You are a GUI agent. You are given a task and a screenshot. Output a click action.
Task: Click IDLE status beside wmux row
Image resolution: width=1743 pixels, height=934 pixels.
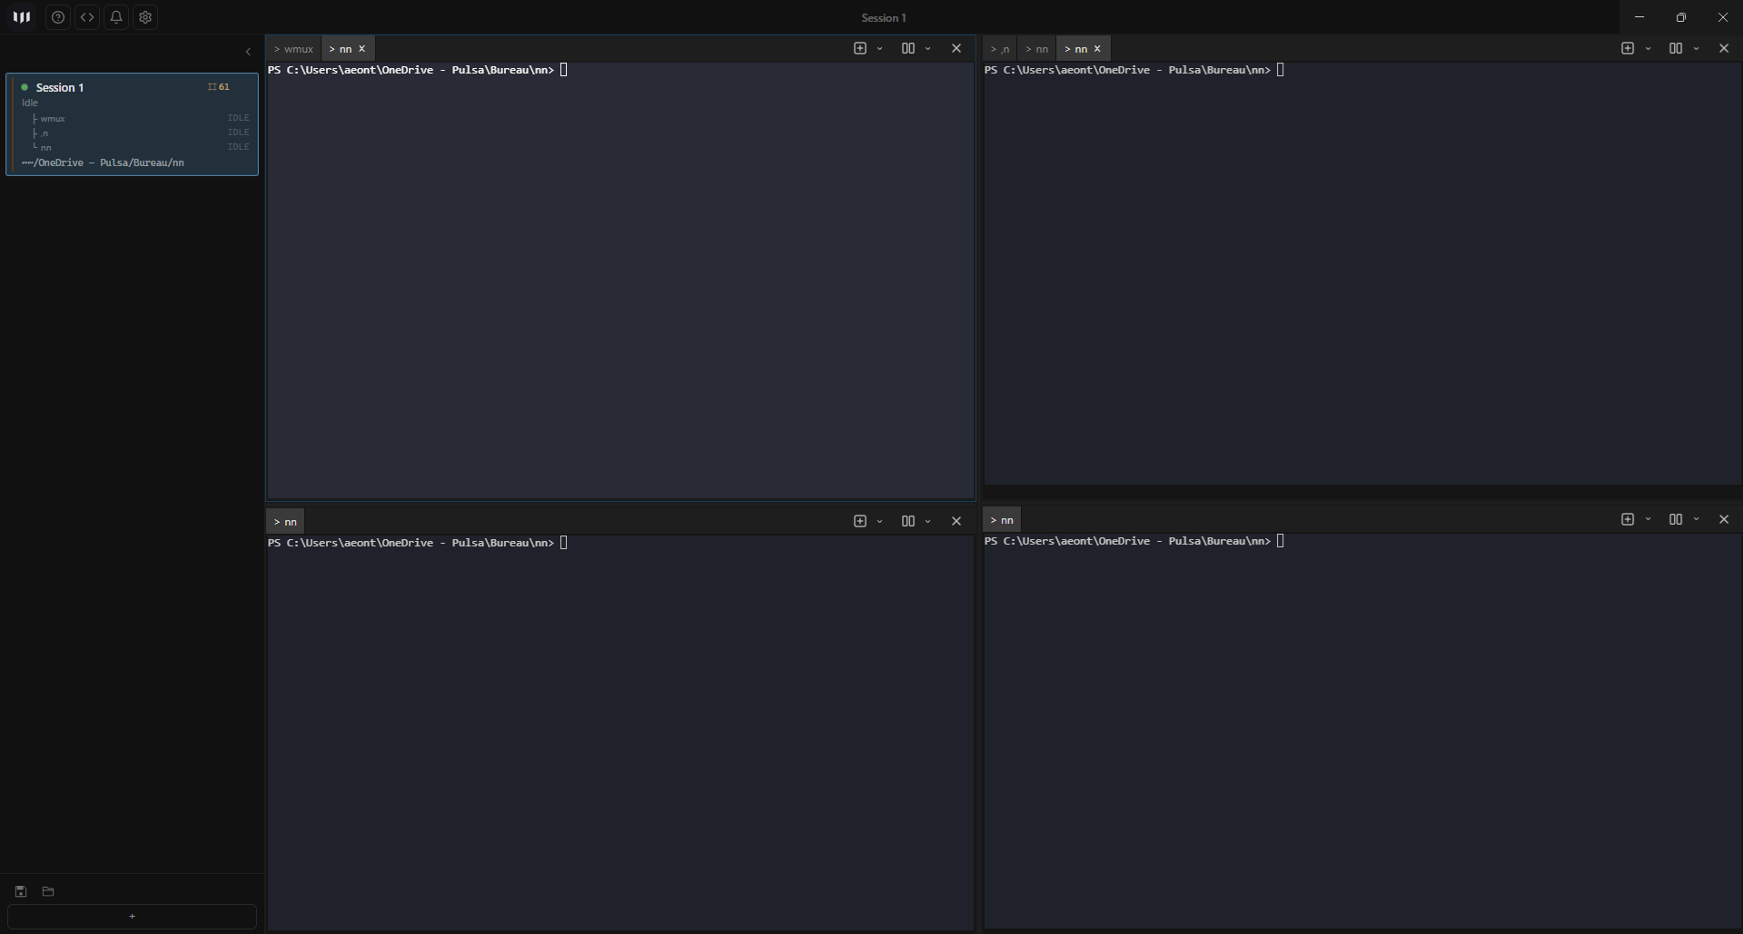[238, 118]
